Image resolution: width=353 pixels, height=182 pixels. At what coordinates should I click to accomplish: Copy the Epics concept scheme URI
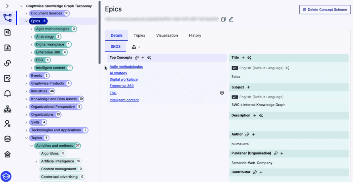point(223,19)
